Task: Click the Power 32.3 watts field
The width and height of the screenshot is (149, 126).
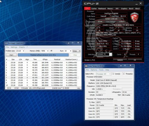Action: click(x=104, y=105)
